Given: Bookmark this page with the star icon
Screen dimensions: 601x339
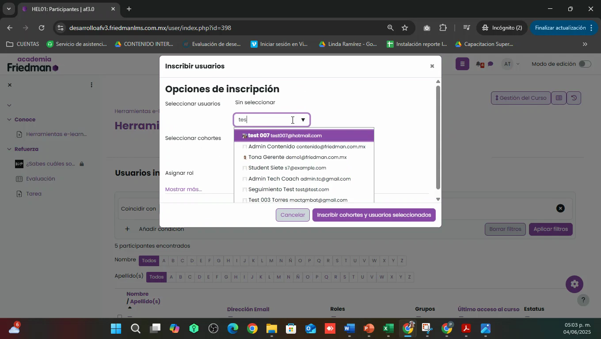Looking at the screenshot, I should (405, 28).
